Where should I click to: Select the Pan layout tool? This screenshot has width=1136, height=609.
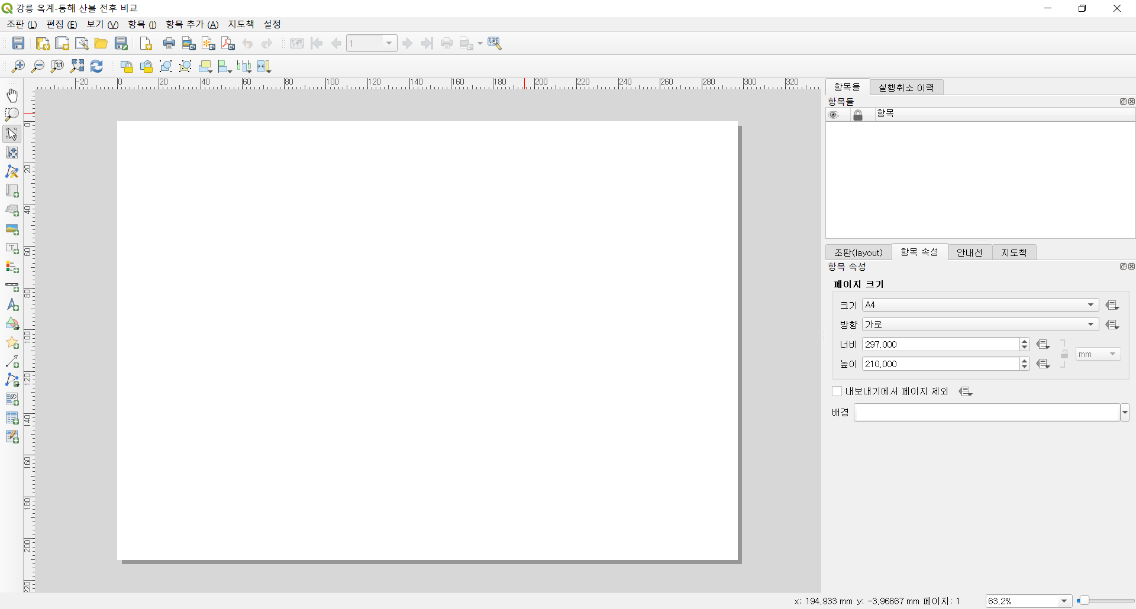click(x=12, y=95)
